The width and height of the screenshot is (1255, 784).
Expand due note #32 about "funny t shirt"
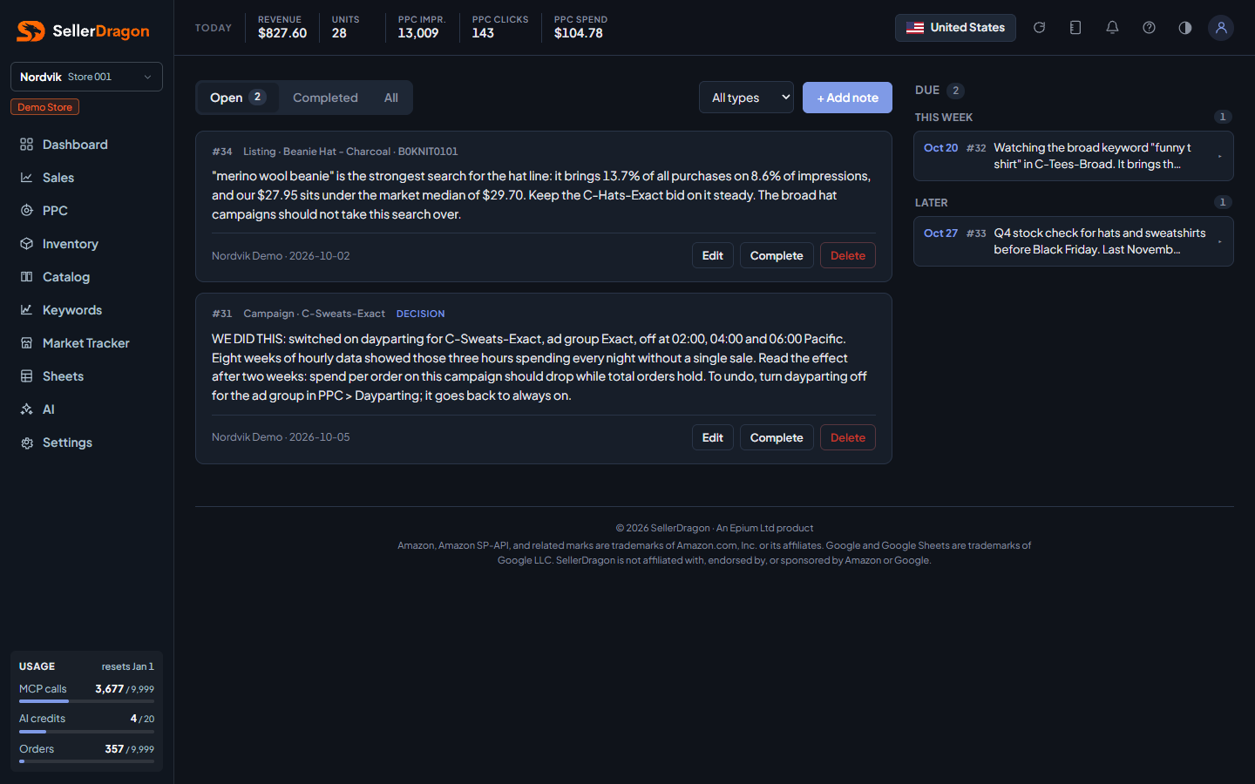click(1073, 156)
